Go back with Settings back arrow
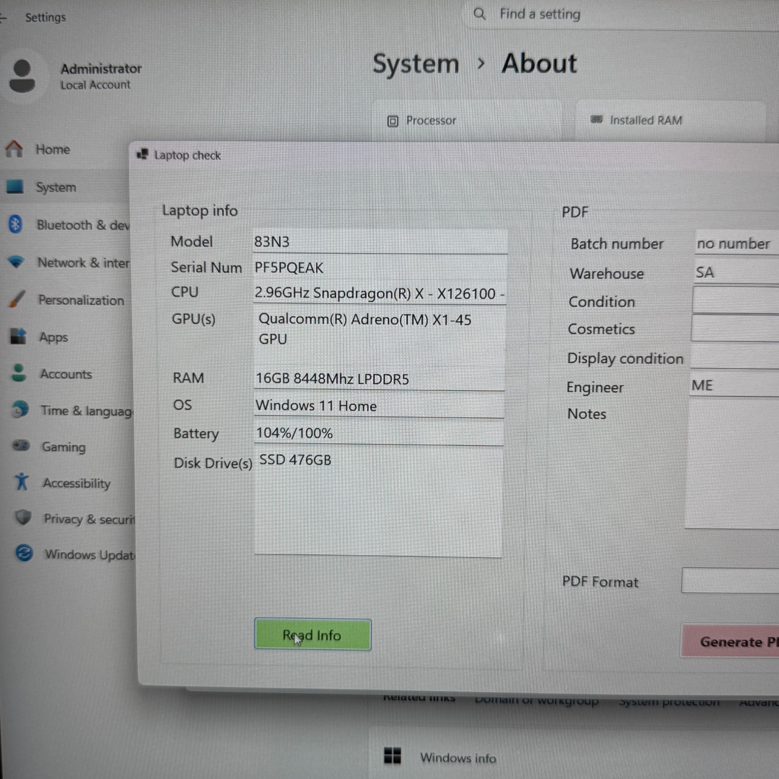The width and height of the screenshot is (779, 779). (4, 18)
